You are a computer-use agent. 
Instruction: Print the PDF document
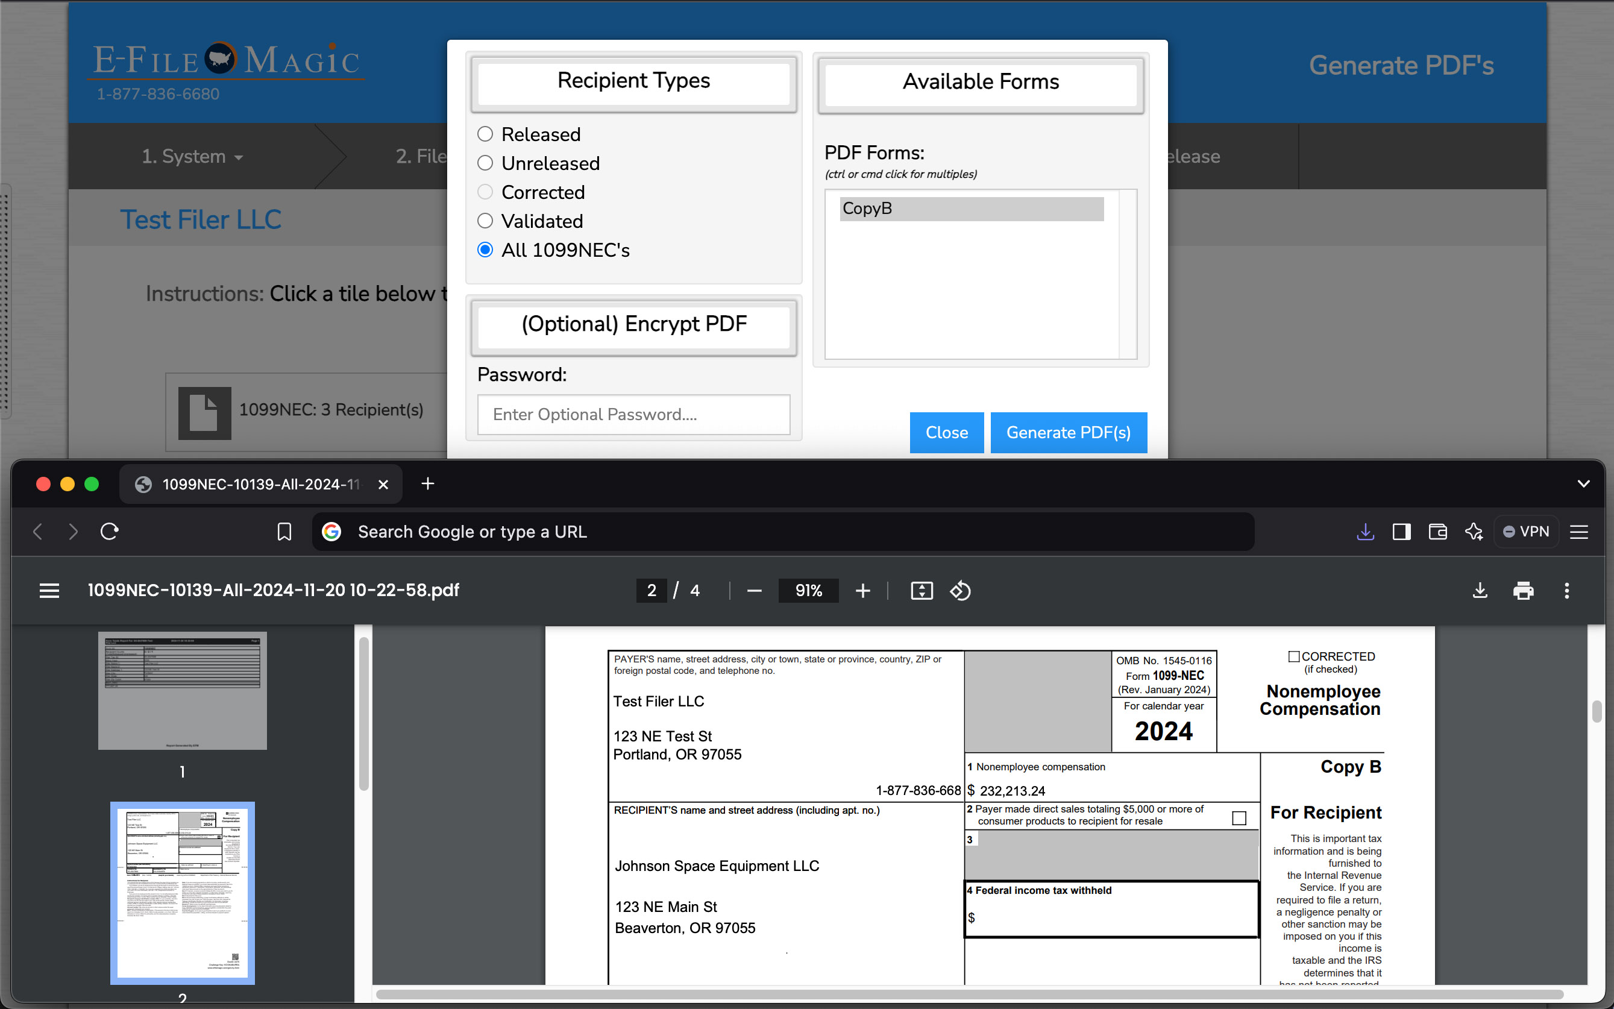click(x=1522, y=591)
